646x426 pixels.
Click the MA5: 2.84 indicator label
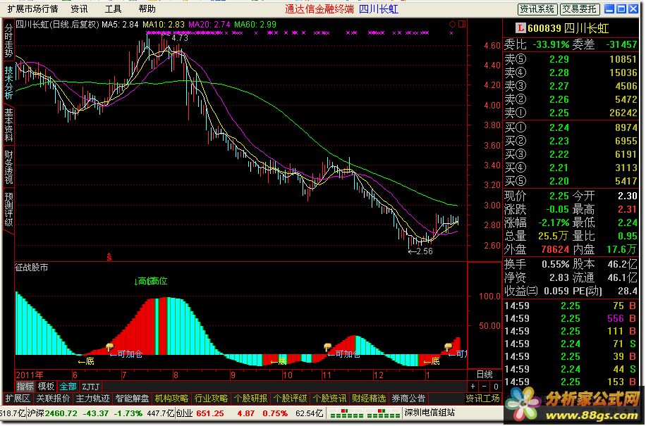point(120,25)
